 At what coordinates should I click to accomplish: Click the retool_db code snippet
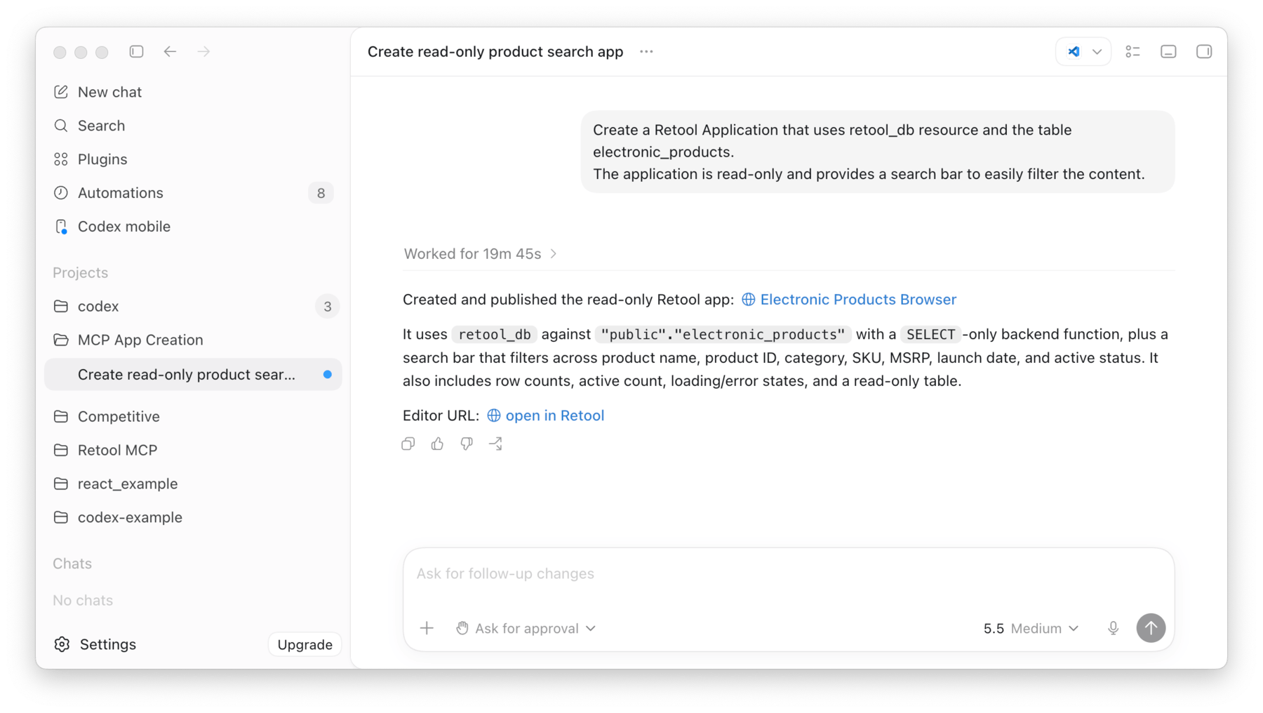click(495, 335)
